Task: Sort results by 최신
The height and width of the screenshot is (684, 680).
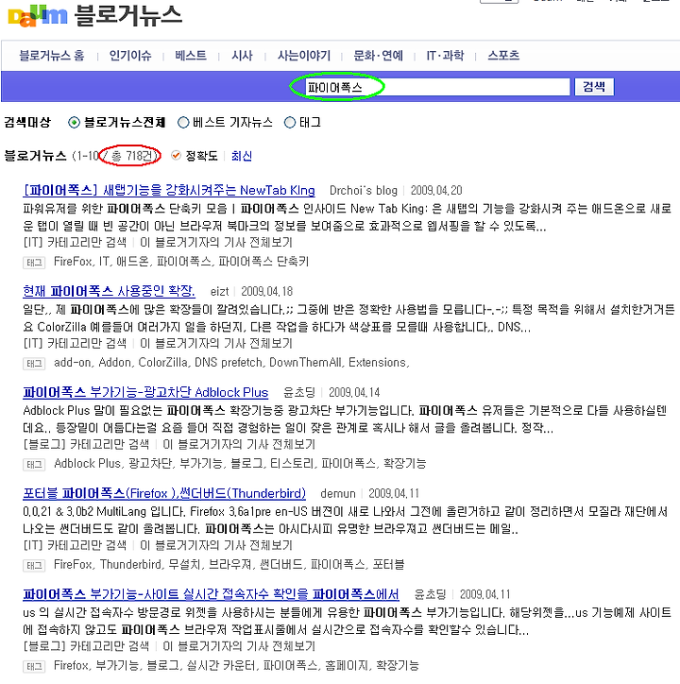Action: pos(242,156)
